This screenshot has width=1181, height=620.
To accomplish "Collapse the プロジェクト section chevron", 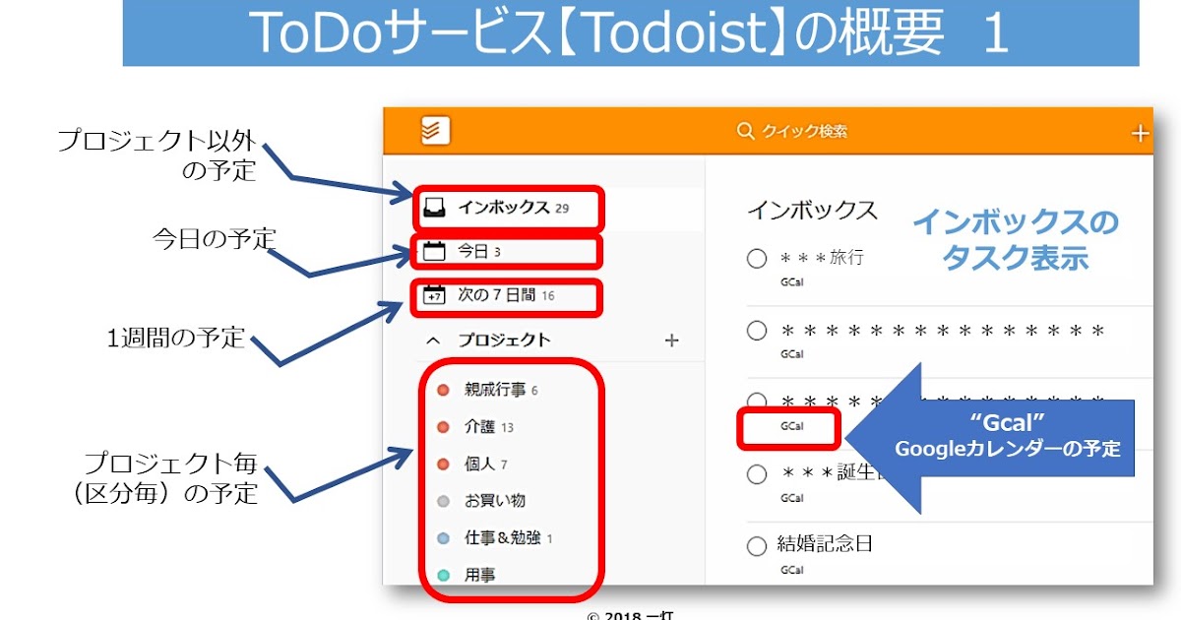I will pos(433,341).
